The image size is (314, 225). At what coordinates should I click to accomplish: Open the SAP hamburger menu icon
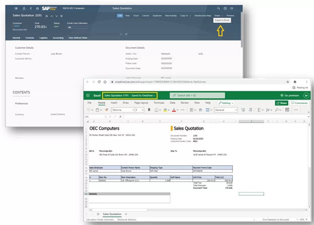(16, 9)
